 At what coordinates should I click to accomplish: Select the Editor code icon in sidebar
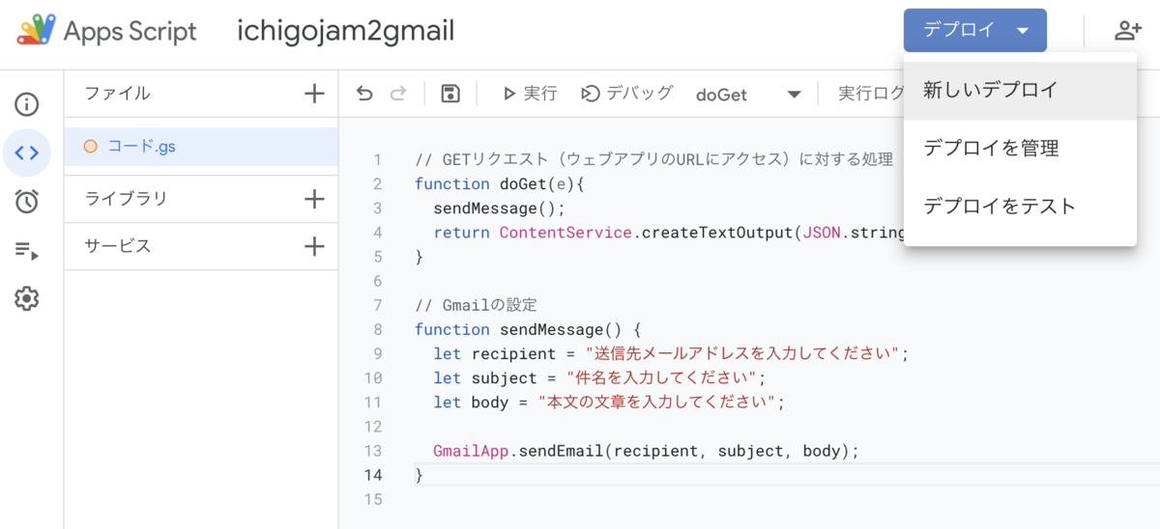tap(27, 153)
